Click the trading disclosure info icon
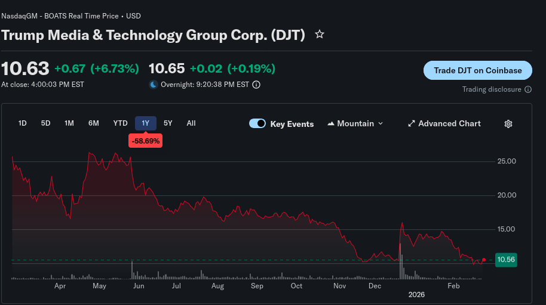The height and width of the screenshot is (305, 546). (x=527, y=89)
